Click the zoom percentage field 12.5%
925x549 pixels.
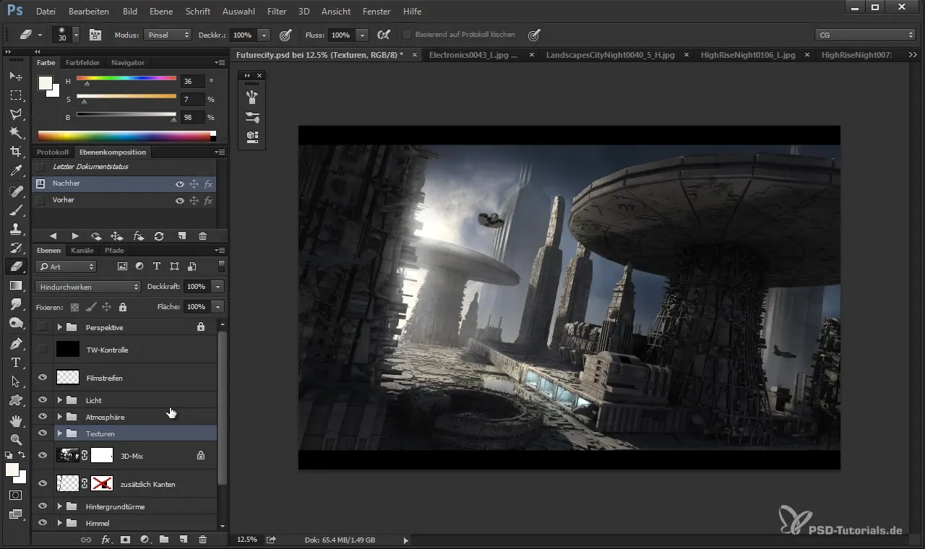tap(247, 540)
